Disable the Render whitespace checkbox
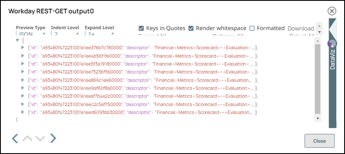345x154 pixels. [x=191, y=28]
